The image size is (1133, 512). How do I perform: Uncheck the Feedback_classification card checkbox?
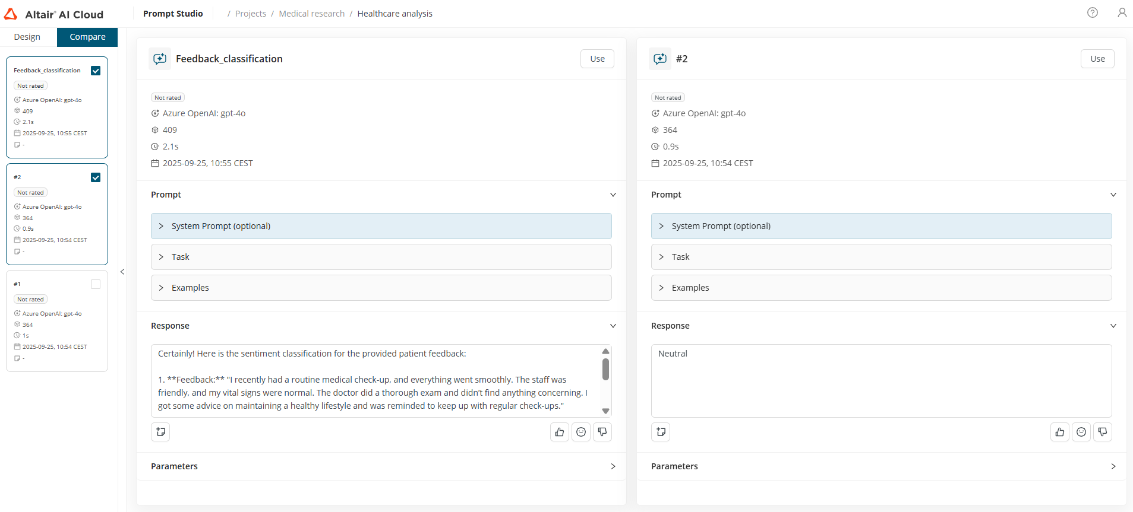96,71
